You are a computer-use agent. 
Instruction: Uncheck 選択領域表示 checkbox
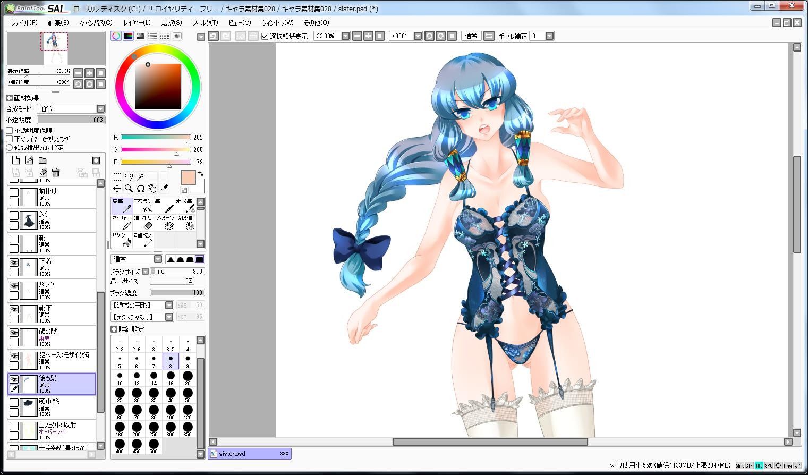[x=265, y=36]
